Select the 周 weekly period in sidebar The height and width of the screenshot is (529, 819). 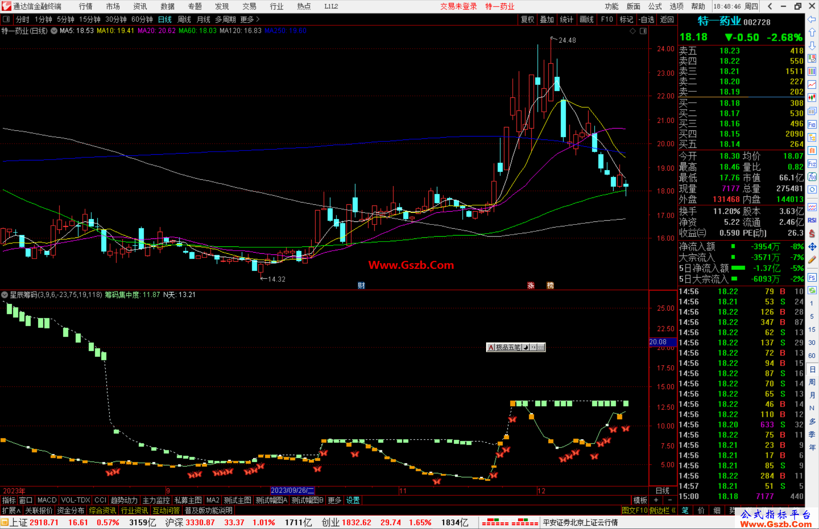(812, 382)
